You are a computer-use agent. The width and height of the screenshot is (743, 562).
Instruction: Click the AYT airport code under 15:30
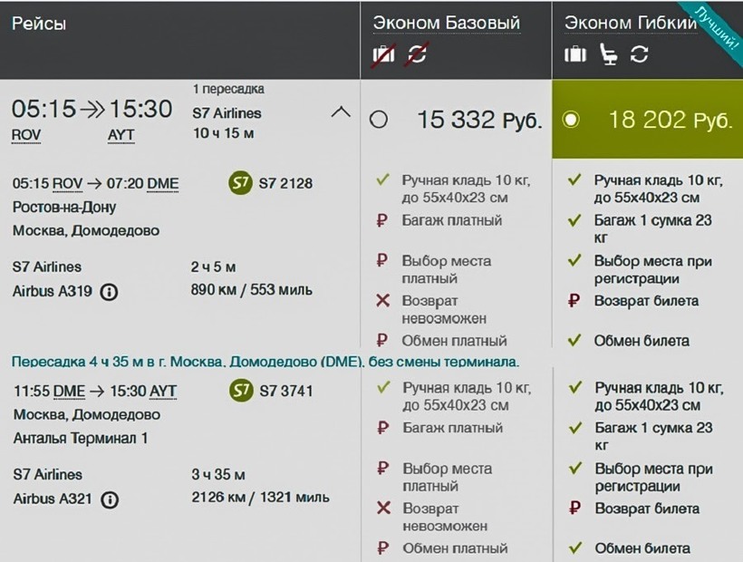[121, 135]
